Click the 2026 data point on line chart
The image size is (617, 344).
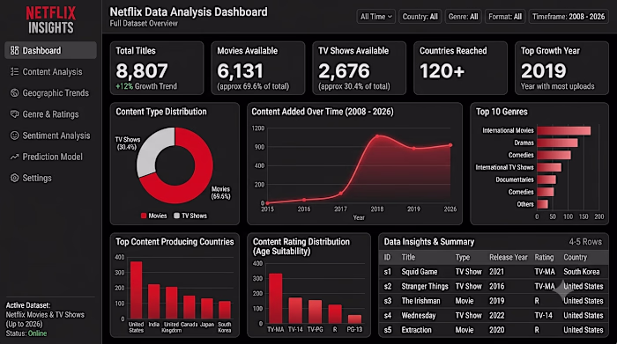(450, 145)
